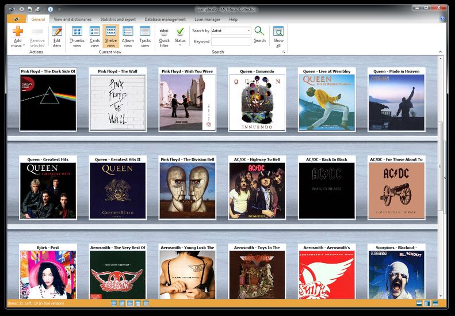The height and width of the screenshot is (316, 455).
Task: Select Thumbs view icon in status bar
Action: (x=114, y=303)
